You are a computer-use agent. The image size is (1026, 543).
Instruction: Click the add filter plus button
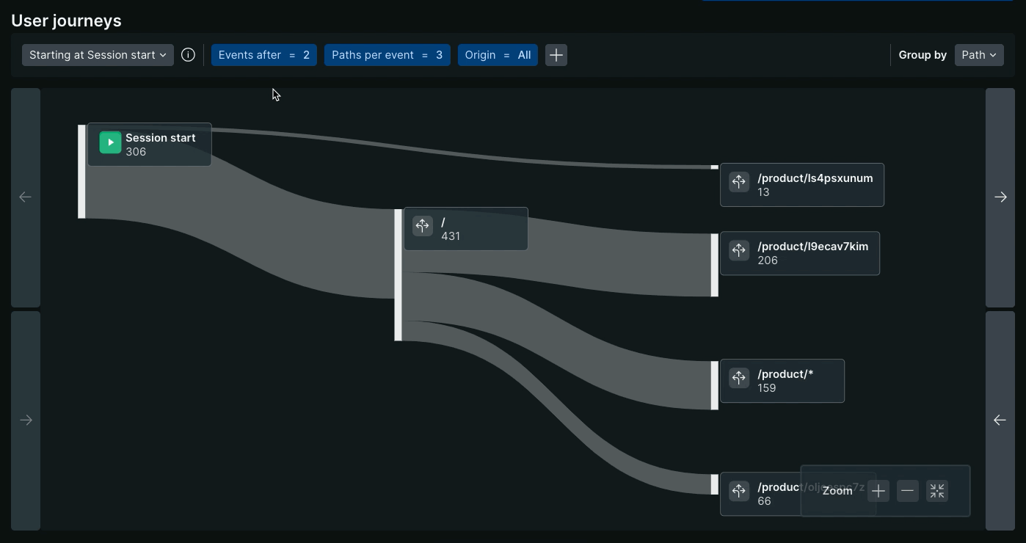click(556, 54)
